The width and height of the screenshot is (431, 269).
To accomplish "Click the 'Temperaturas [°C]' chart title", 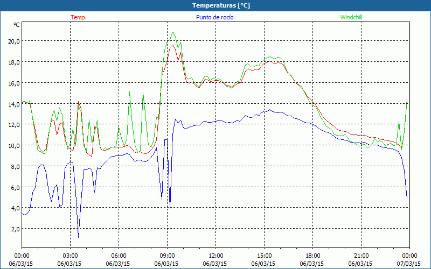I will point(221,5).
